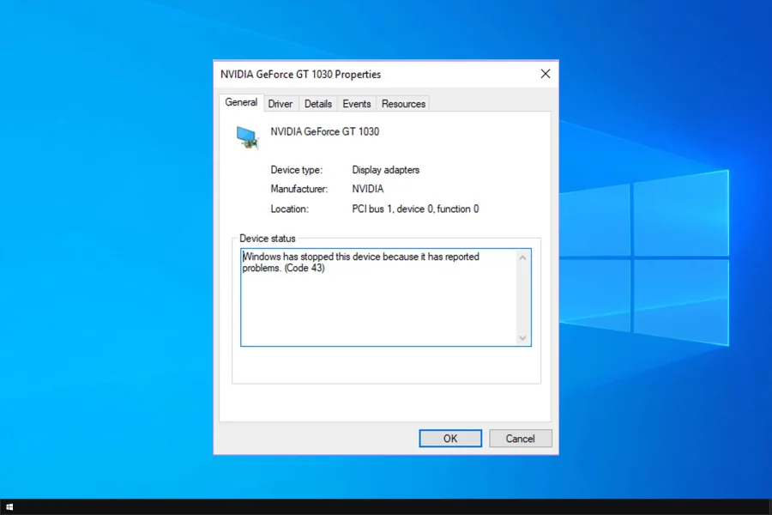This screenshot has height=515, width=772.
Task: Switch to the Driver tab
Action: (x=280, y=104)
